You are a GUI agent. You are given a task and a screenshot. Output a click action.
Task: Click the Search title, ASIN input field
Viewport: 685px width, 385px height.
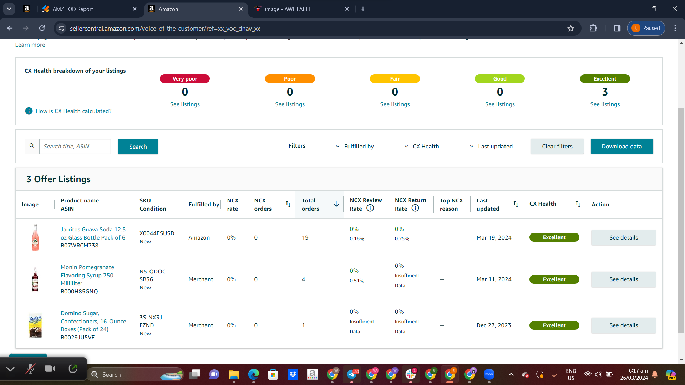75,146
